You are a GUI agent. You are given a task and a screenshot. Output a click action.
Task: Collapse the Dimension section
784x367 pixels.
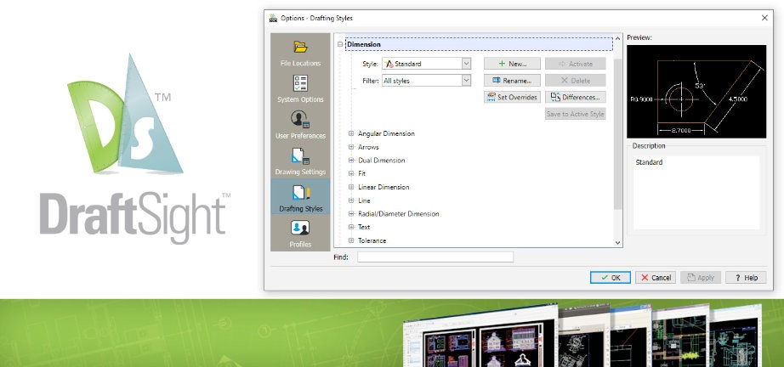[x=340, y=44]
